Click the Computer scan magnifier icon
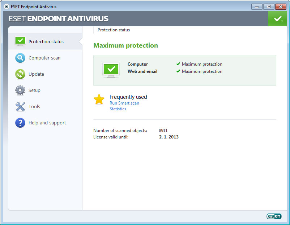Viewport: 290px width, 225px height. pos(20,58)
